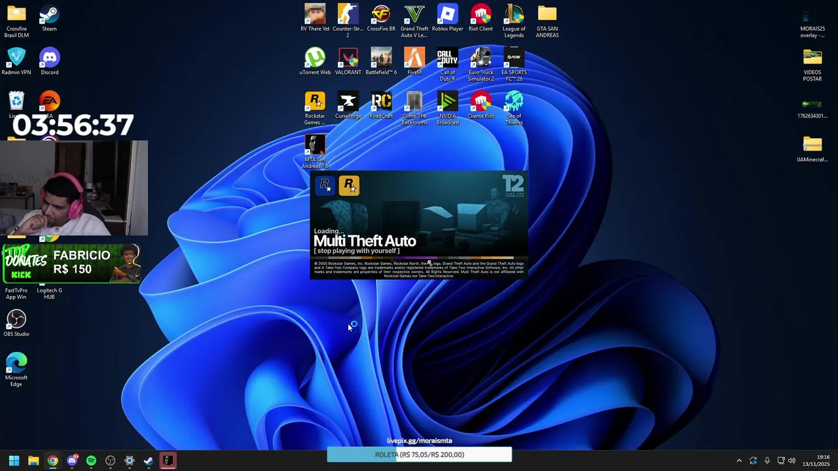Launch Radmin VPN from desktop
Image resolution: width=838 pixels, height=471 pixels.
[16, 61]
